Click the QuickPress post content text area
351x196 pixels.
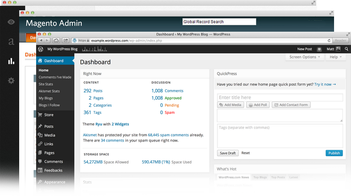[x=280, y=116]
